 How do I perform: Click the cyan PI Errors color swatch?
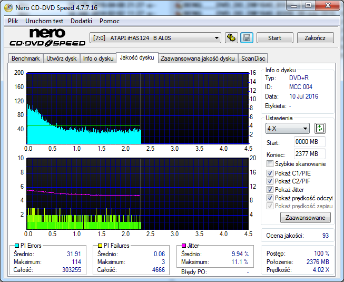(x=17, y=246)
